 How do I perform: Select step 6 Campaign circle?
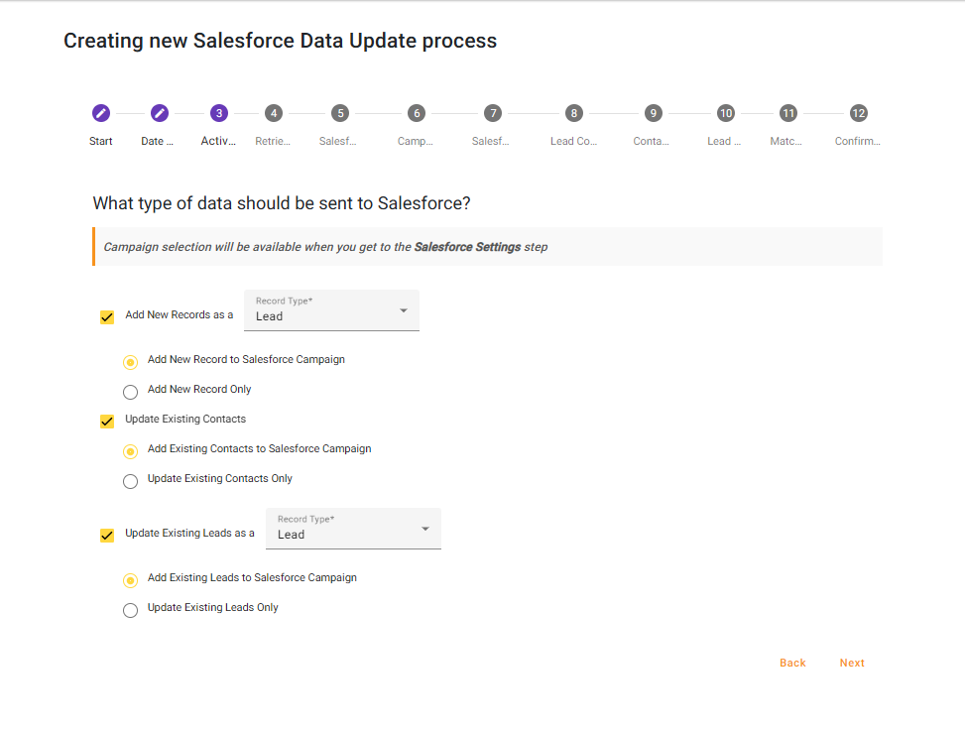pyautogui.click(x=416, y=113)
